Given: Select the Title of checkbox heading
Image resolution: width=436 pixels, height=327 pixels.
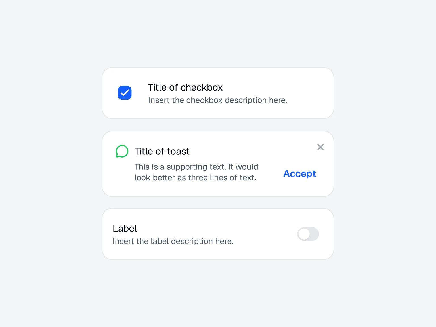Looking at the screenshot, I should tap(185, 87).
